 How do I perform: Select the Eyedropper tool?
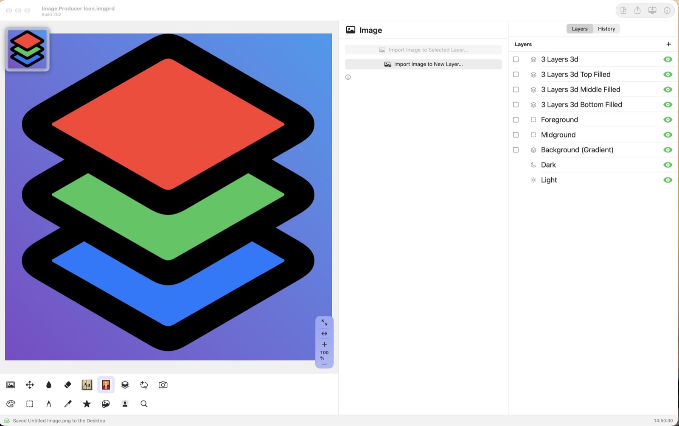pos(68,404)
